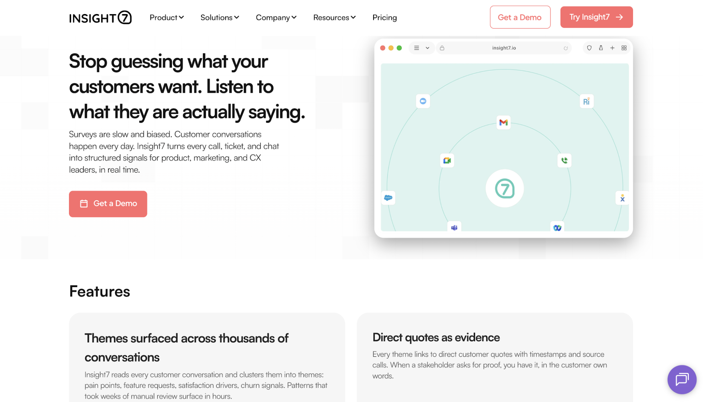Viewport: 703px width, 402px height.
Task: Click the 'Direct quotes as evidence' card title
Action: coord(436,337)
